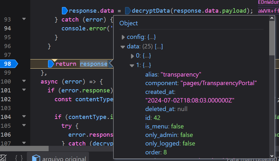Screen dimensions: 279x161
Task: Click console.error call on line 94
Action: 84,28
